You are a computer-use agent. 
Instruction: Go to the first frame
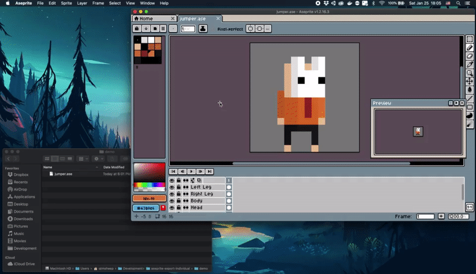tap(173, 172)
